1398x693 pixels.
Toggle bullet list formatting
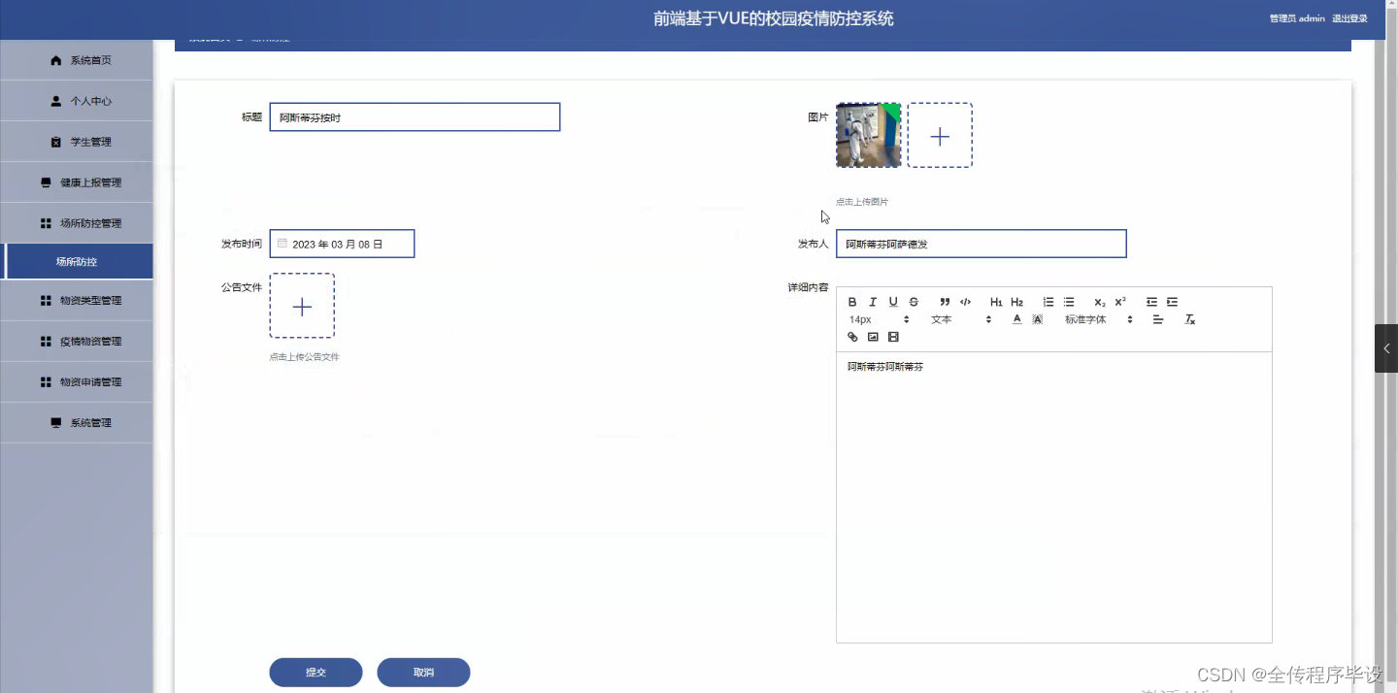(x=1069, y=302)
